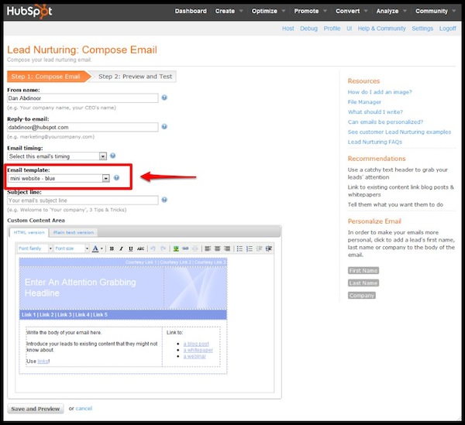Expand the Promote menu
This screenshot has width=465, height=425.
pos(311,11)
